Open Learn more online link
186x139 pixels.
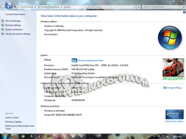click(x=175, y=121)
